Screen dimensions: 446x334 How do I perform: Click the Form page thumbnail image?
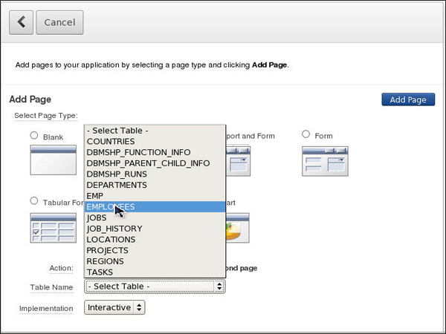[325, 161]
